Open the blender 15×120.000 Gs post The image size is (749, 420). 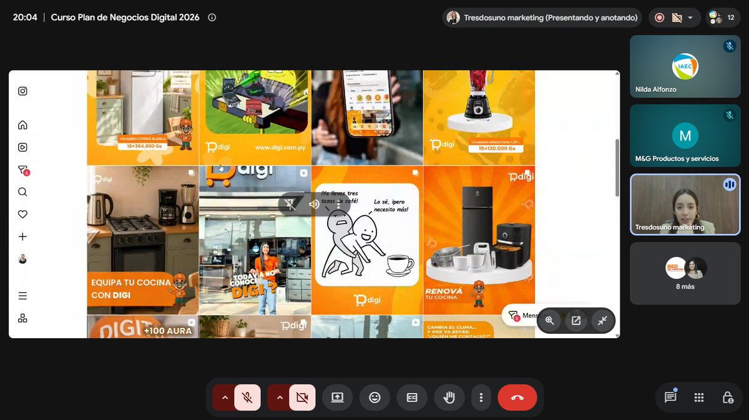479,117
